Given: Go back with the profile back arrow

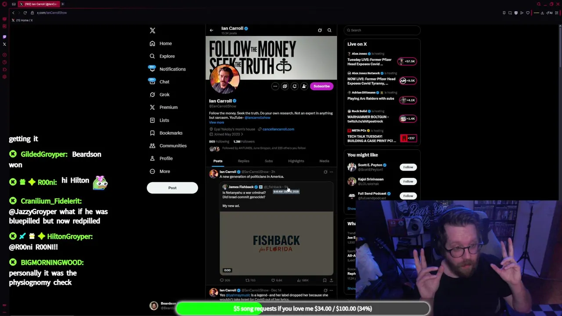Looking at the screenshot, I should [x=211, y=30].
